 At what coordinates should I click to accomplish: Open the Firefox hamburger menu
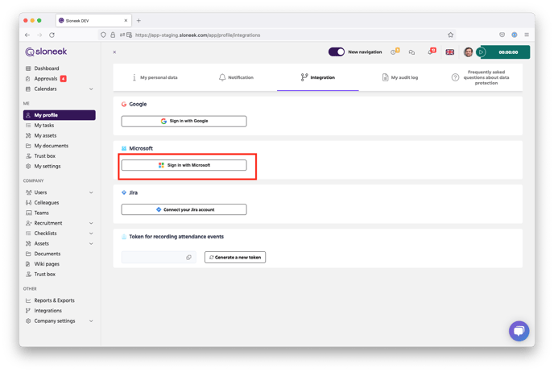click(527, 35)
